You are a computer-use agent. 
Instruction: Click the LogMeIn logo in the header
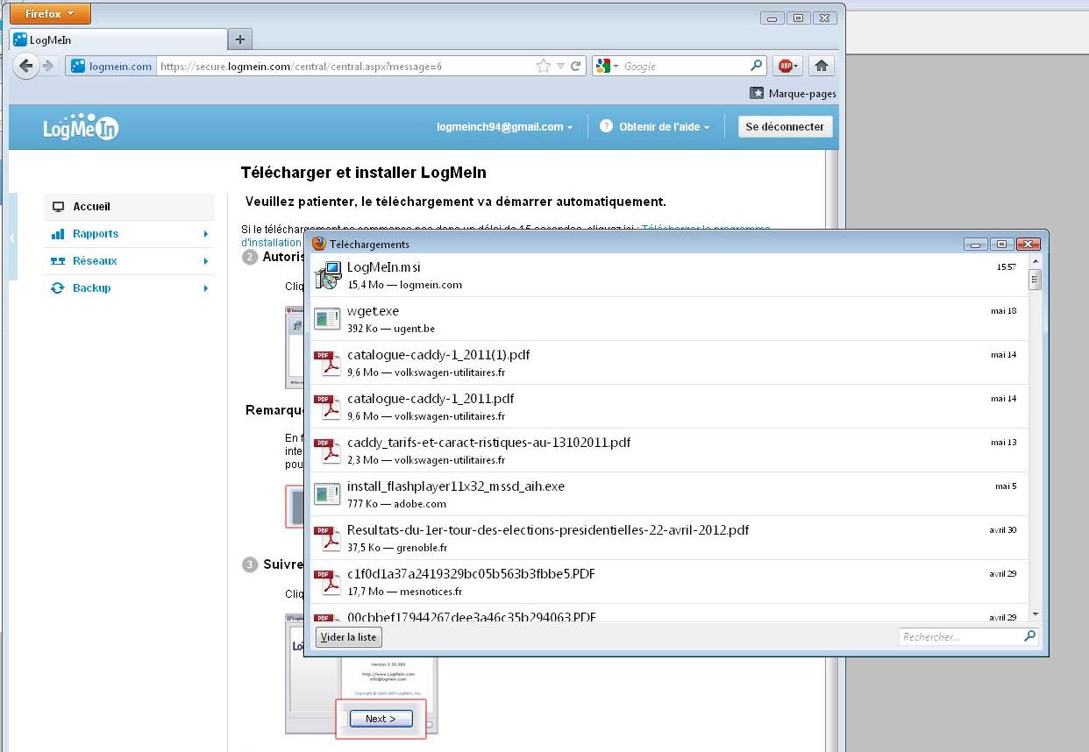pyautogui.click(x=81, y=127)
